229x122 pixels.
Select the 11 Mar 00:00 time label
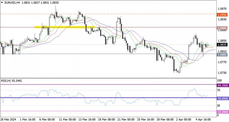67,119
